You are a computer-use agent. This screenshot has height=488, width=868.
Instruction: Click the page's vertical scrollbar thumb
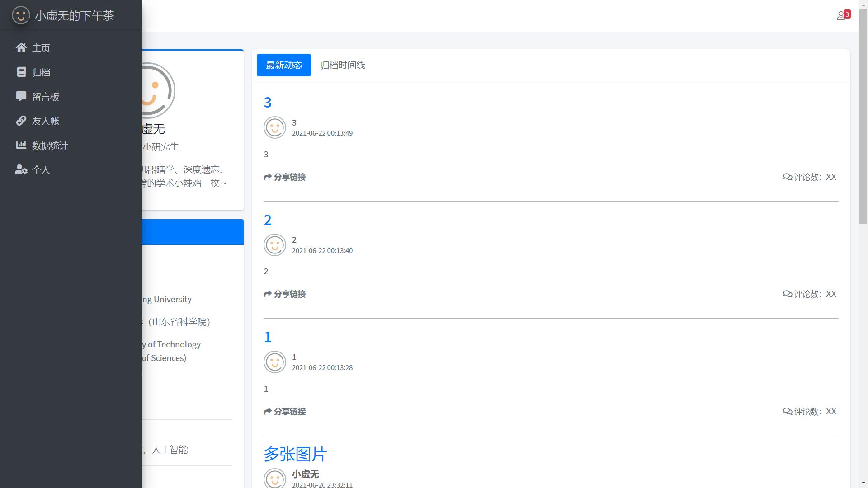(863, 115)
